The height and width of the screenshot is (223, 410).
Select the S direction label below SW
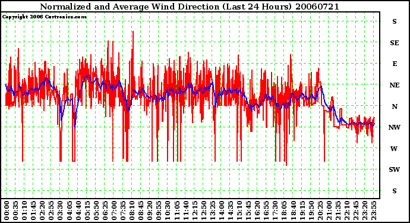395,191
